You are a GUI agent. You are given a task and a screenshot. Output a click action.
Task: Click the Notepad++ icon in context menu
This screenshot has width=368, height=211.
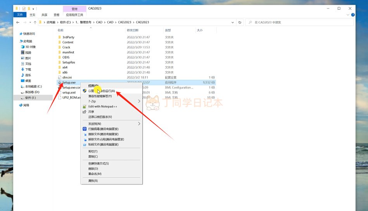[x=85, y=106]
